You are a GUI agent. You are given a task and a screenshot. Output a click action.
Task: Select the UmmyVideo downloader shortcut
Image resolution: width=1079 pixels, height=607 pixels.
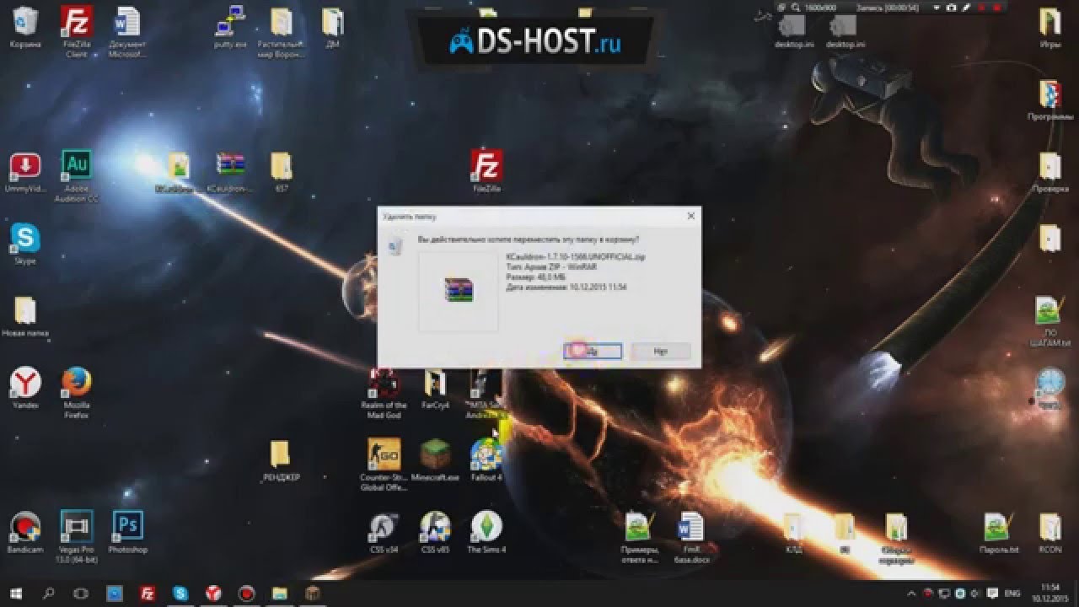pos(25,173)
